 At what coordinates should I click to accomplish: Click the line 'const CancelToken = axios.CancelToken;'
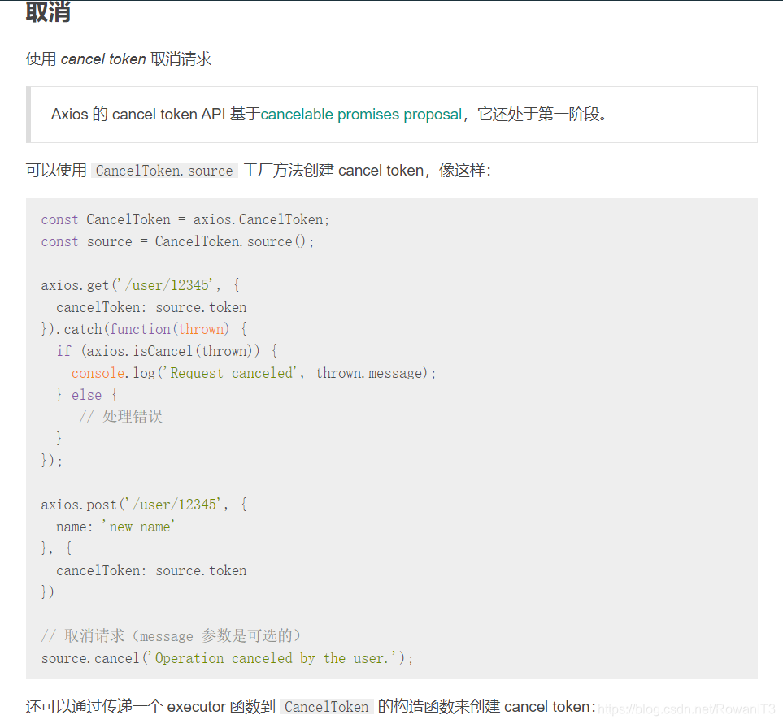pyautogui.click(x=185, y=219)
